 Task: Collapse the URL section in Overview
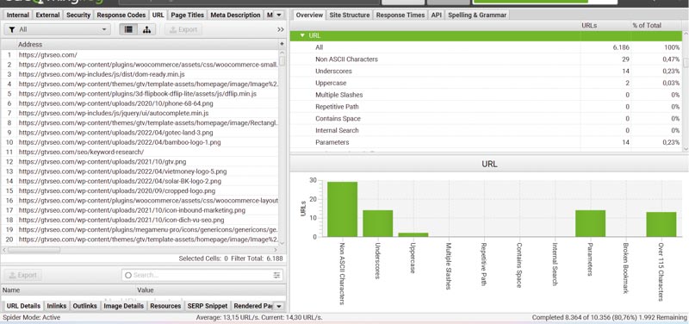coord(302,35)
